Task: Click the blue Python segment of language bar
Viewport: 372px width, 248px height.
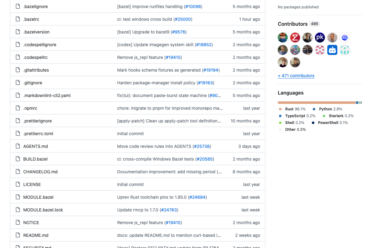Action: (x=357, y=103)
